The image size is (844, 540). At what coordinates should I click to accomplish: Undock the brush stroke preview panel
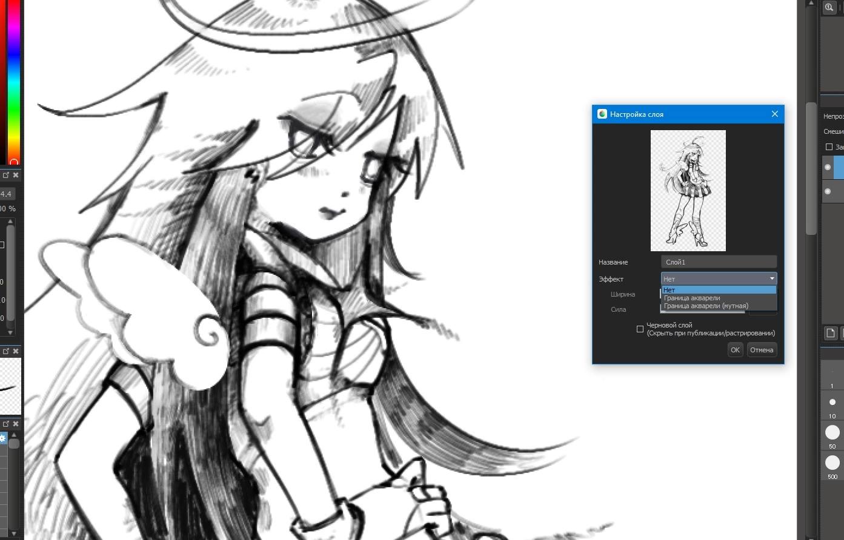(x=6, y=351)
